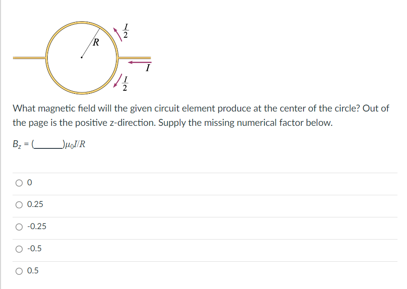
Task: Click the label R inside the circle
Action: pyautogui.click(x=96, y=43)
